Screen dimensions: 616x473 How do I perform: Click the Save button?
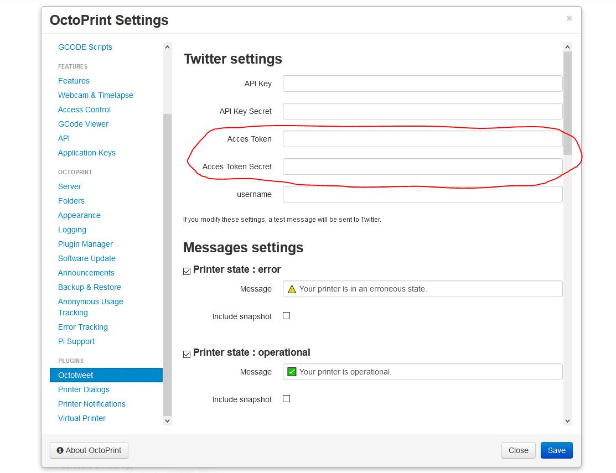pos(556,450)
